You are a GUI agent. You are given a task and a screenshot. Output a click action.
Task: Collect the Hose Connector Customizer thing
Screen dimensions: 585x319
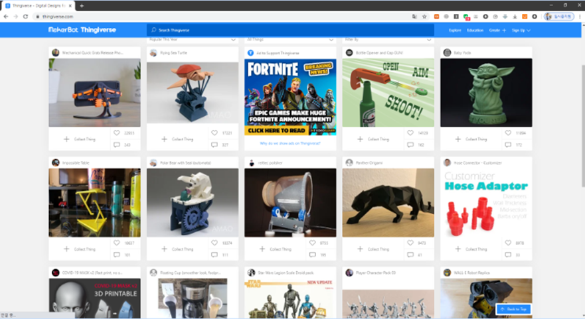[x=471, y=249]
